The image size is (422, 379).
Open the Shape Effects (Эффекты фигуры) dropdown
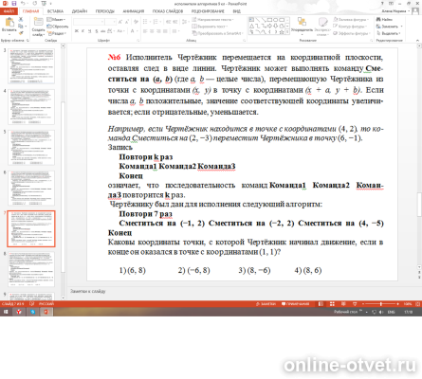point(352,33)
